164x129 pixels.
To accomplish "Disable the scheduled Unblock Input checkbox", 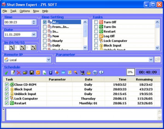I will tap(7, 94).
